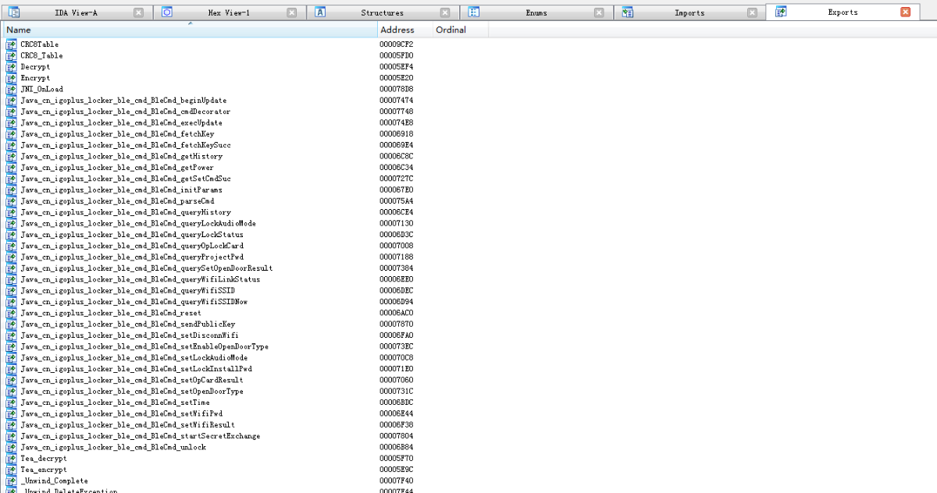Click the icon beside BleCmd_setTime
This screenshot has width=937, height=493.
pos(11,403)
